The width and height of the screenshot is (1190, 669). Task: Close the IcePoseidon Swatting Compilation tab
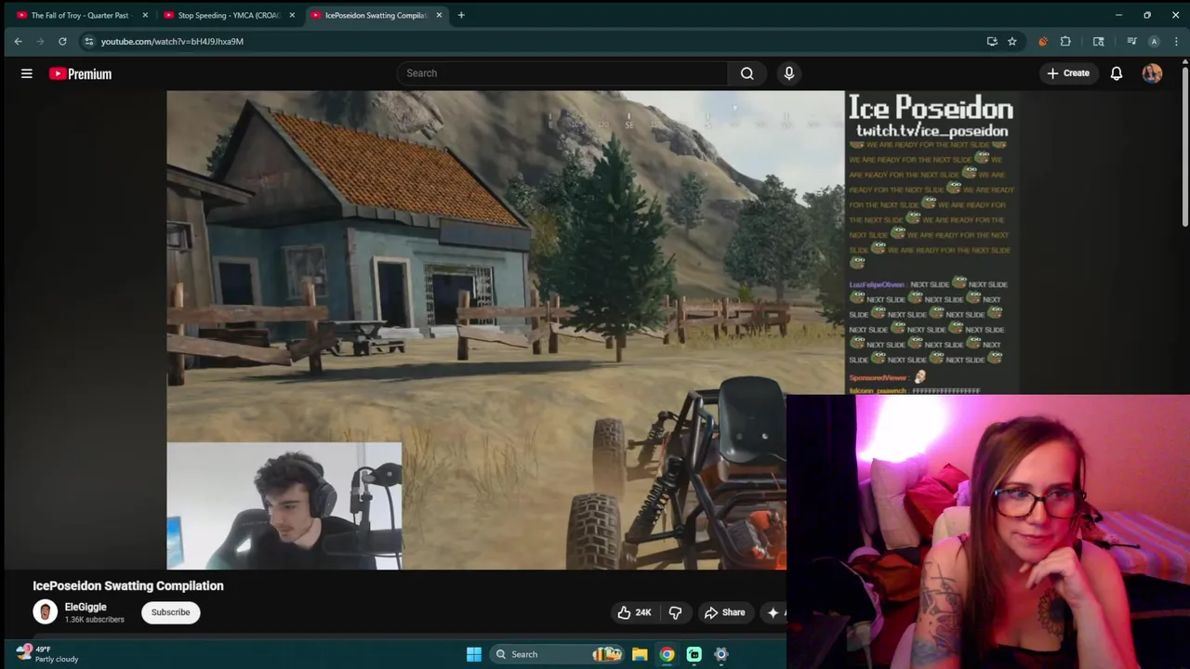tap(439, 15)
